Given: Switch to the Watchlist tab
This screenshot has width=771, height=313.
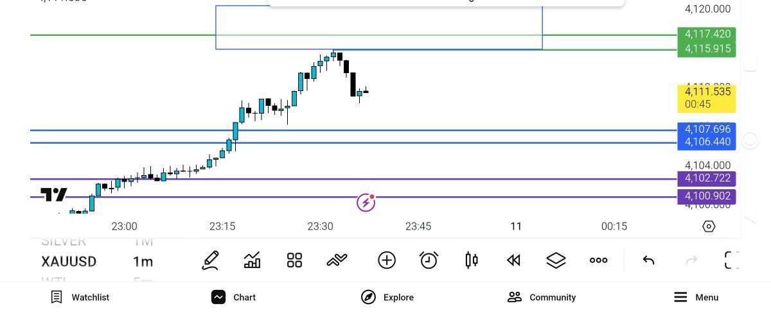Looking at the screenshot, I should coord(80,297).
